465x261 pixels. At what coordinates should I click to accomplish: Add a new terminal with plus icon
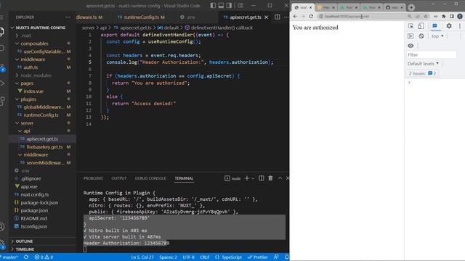pyautogui.click(x=247, y=178)
